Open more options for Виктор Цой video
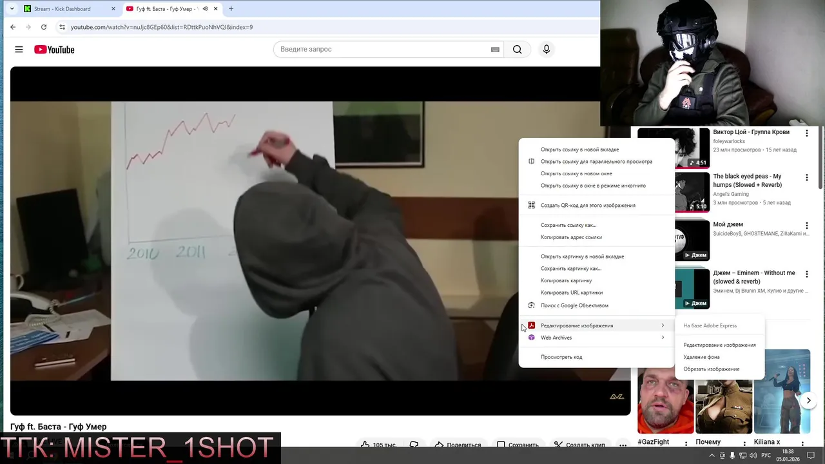Viewport: 825px width, 464px height. (x=806, y=133)
